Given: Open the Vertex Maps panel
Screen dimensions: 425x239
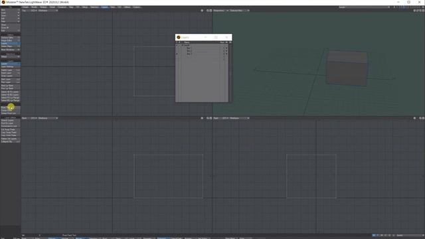Looking at the screenshot, I should tap(11, 46).
